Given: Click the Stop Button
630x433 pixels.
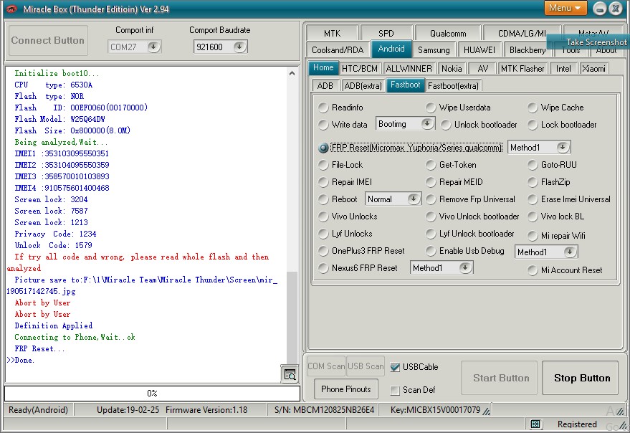Looking at the screenshot, I should [x=581, y=378].
